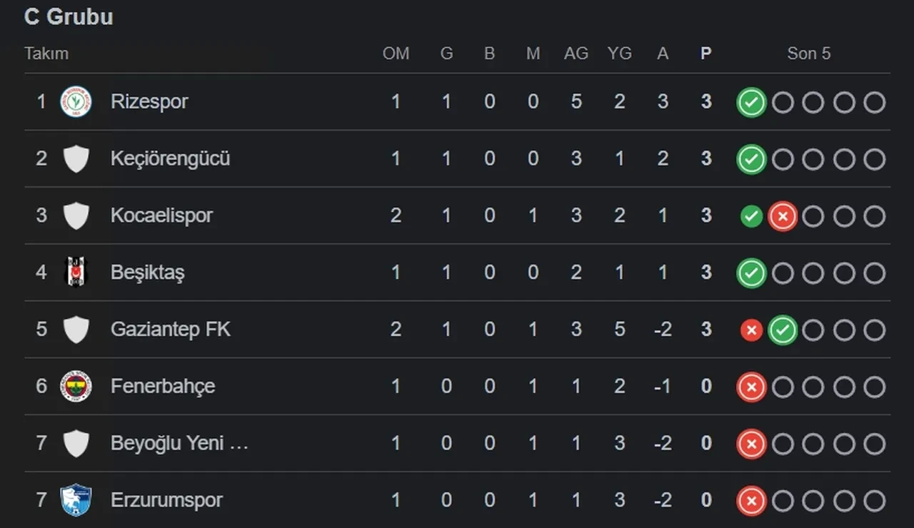914x528 pixels.
Task: Click Gaziantep FK's placeholder shield icon
Action: (76, 330)
